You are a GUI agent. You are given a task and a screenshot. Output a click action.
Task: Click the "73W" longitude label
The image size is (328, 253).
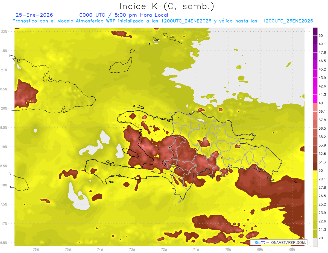pos(132,249)
